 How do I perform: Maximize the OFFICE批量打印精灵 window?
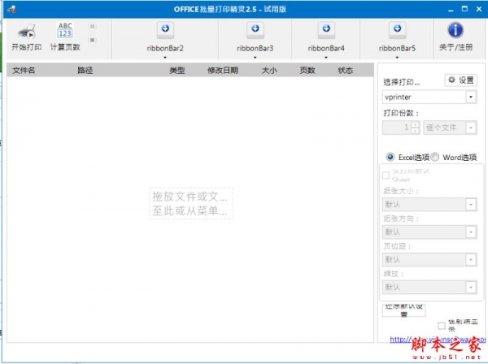(464, 9)
